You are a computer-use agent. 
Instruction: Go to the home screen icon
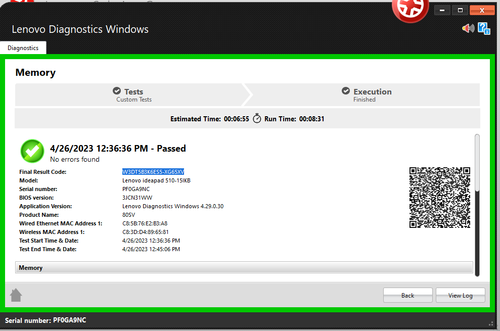[16, 295]
